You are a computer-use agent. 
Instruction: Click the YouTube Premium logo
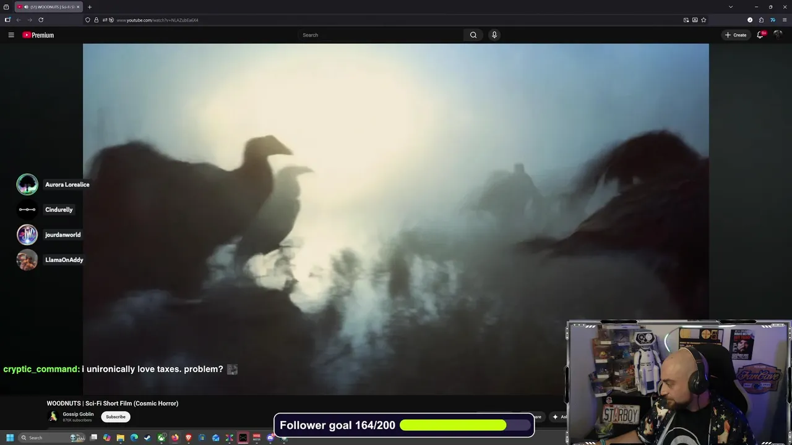coord(38,35)
